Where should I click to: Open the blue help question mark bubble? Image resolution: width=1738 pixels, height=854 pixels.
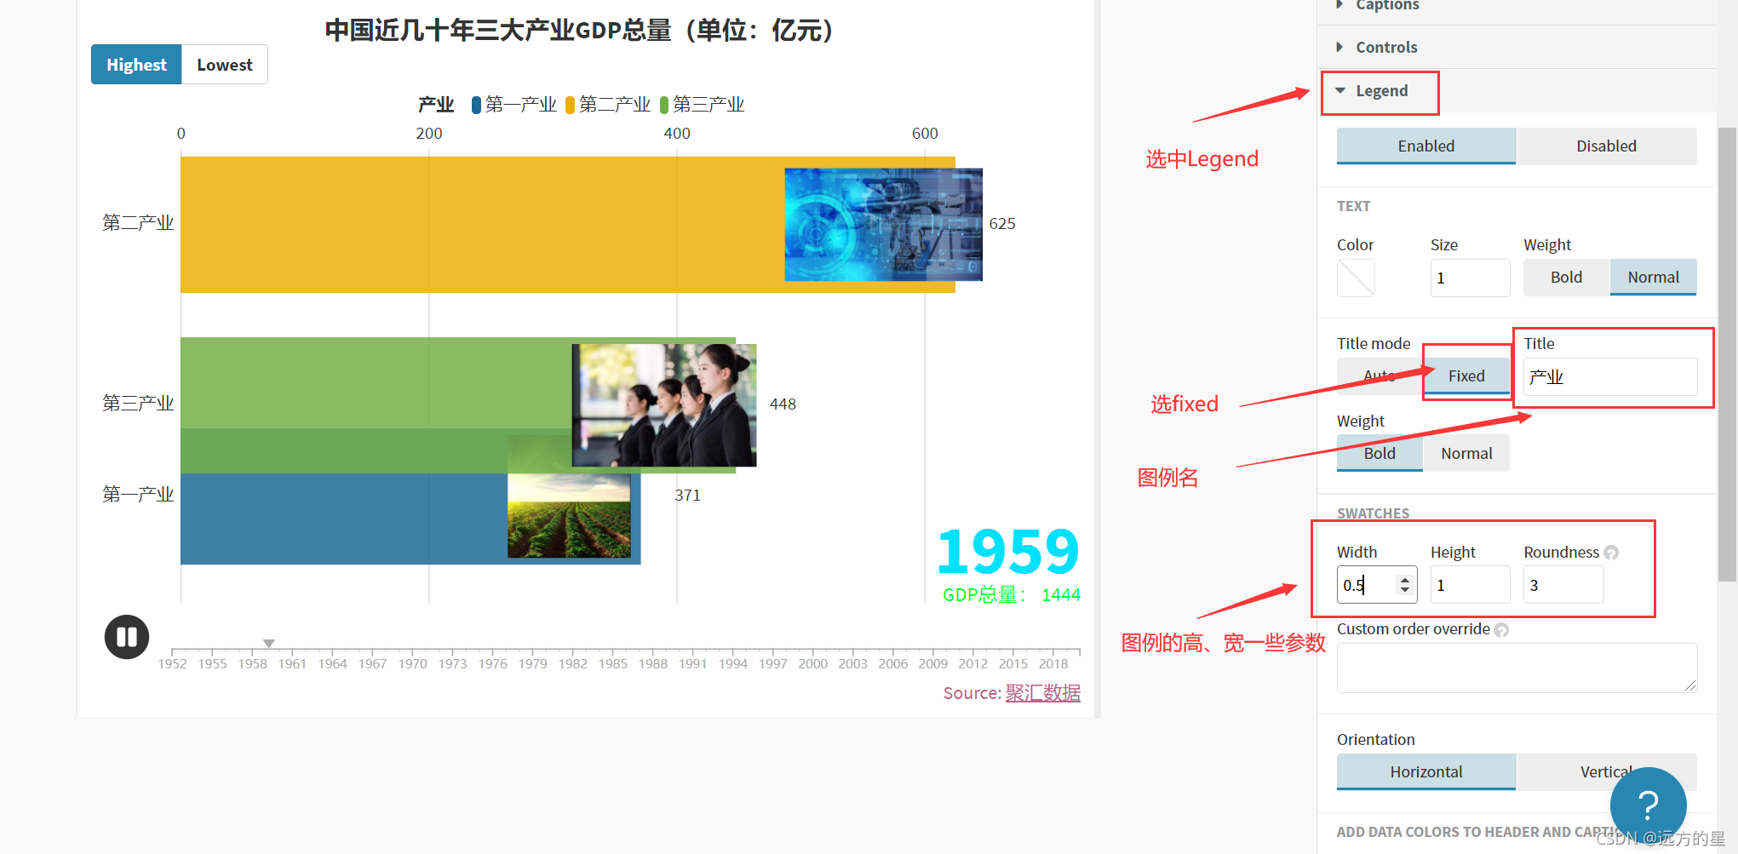pos(1648,805)
